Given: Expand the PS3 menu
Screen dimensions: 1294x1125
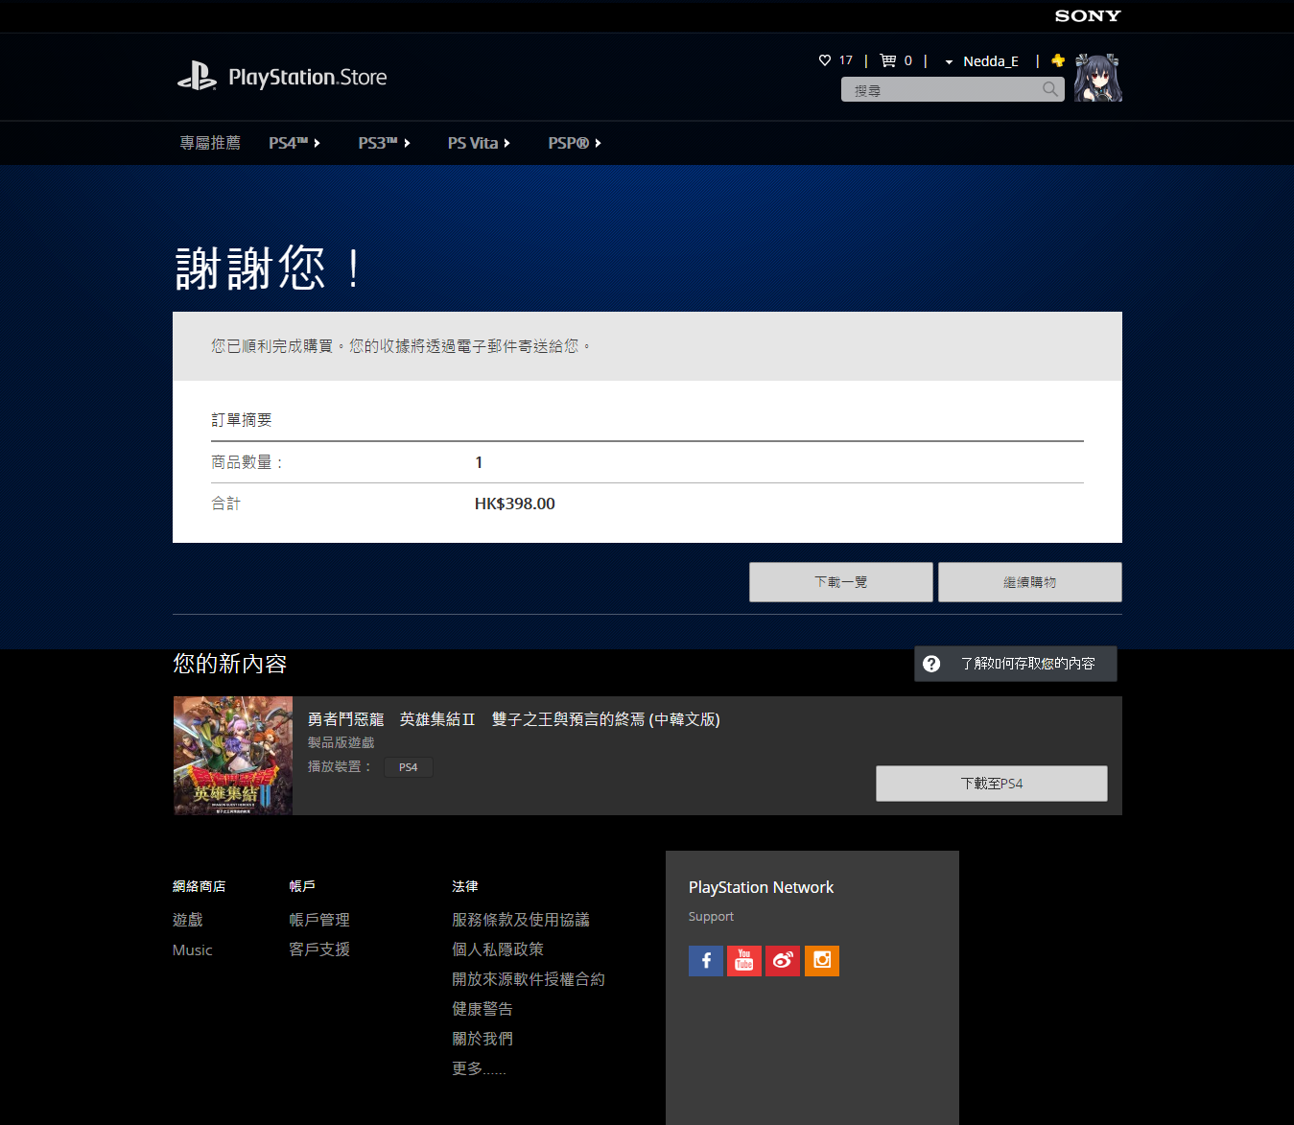Looking at the screenshot, I should coord(385,143).
